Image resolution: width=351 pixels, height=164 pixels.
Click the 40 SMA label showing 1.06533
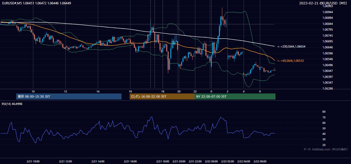coord(291,61)
